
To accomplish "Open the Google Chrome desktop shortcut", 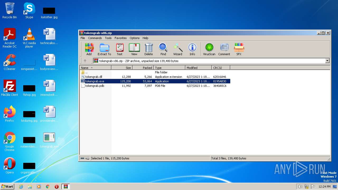I will (x=10, y=142).
